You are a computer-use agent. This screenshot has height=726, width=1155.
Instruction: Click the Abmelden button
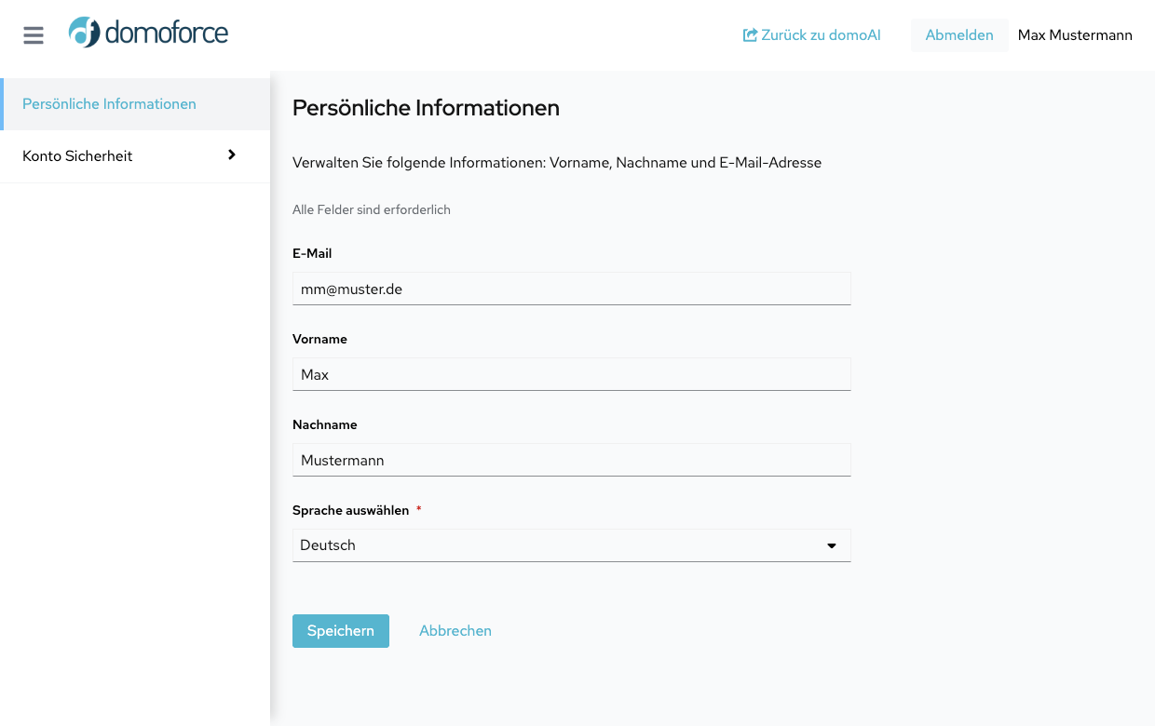(x=959, y=34)
